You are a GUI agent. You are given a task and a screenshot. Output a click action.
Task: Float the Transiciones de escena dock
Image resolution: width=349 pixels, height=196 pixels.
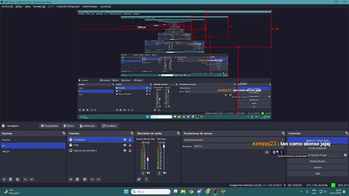pos(283,133)
